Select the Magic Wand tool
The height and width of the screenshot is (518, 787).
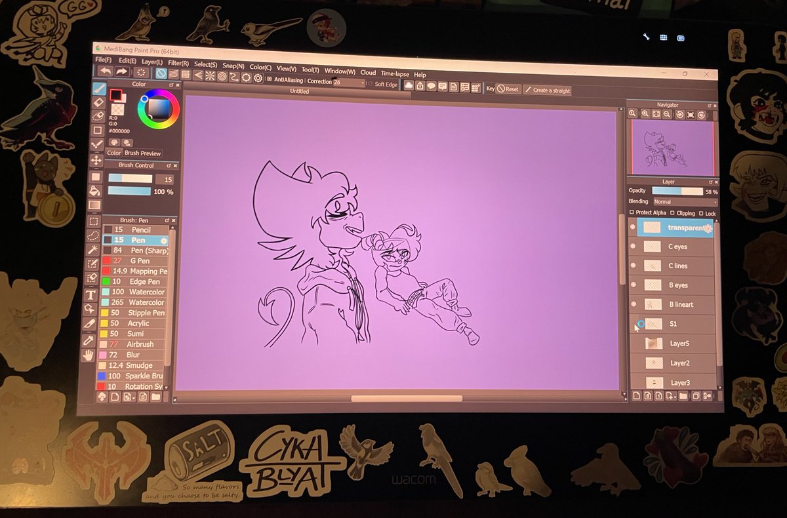coord(93,250)
